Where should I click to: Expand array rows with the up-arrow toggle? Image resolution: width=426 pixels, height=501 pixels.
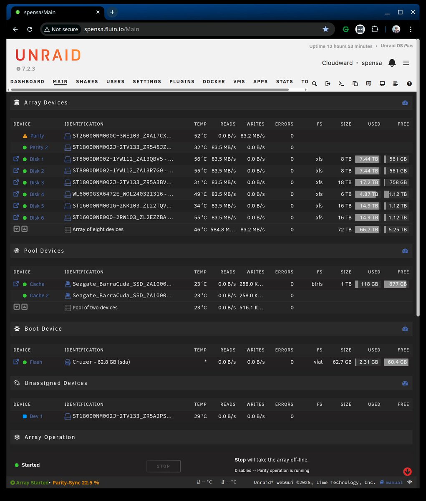pos(25,229)
